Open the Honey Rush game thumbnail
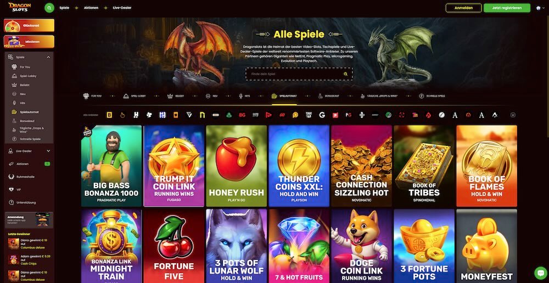Image resolution: width=549 pixels, height=283 pixels. 236,166
